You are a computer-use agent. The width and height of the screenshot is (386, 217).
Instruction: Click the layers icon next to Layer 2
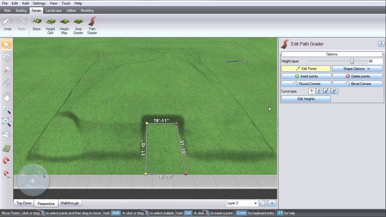click(x=263, y=203)
